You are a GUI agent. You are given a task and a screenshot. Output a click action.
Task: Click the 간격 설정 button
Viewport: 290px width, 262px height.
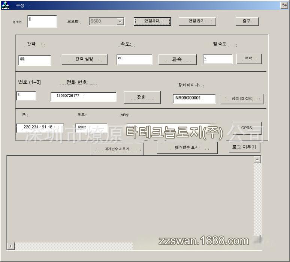[84, 59]
